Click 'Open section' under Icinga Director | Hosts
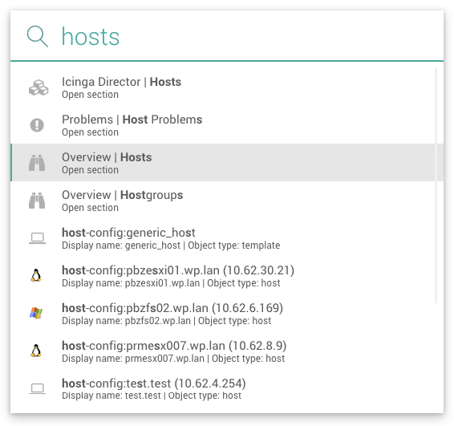 click(x=90, y=95)
